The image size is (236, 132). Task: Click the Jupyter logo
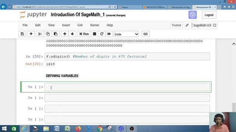point(33,15)
